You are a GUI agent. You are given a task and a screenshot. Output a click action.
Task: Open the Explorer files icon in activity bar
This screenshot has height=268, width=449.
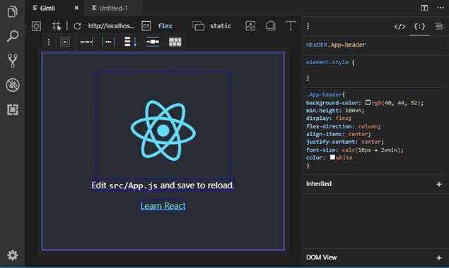pos(12,12)
